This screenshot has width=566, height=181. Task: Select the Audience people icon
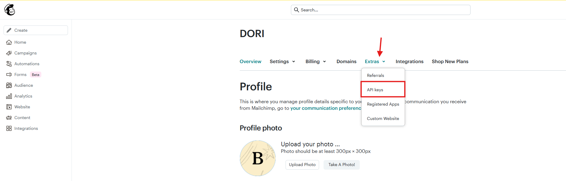[x=9, y=85]
